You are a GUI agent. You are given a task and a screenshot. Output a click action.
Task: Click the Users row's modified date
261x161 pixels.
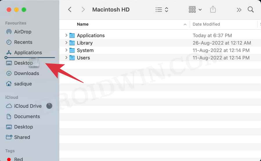coord(221,58)
